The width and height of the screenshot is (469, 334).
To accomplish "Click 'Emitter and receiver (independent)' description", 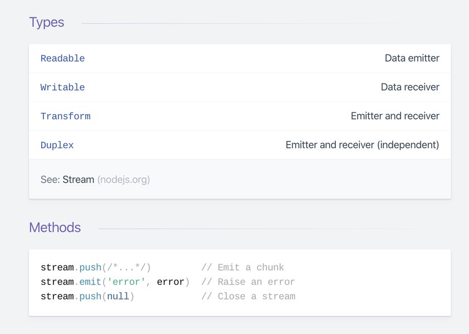I will (x=362, y=145).
